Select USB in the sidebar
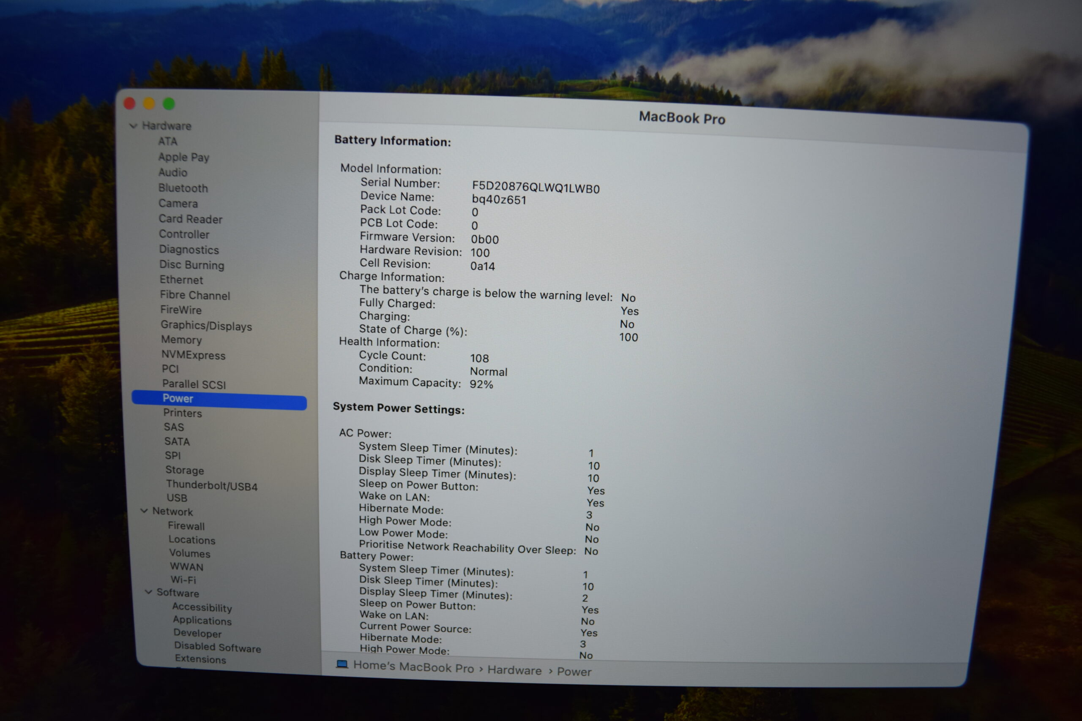The image size is (1082, 721). [177, 498]
